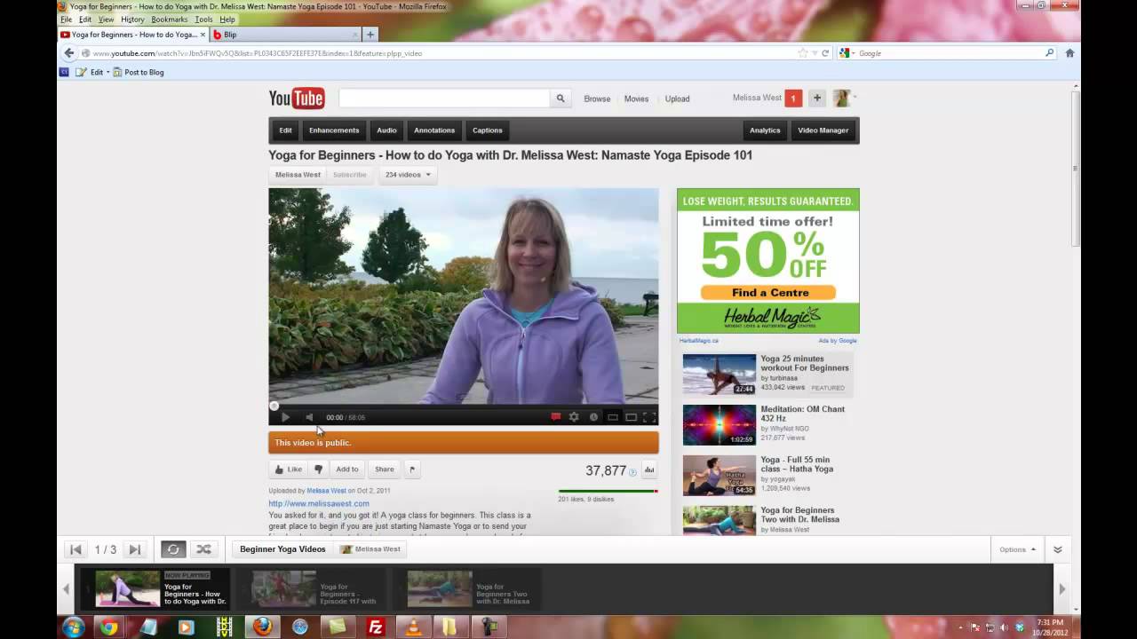Toggle the red annotations icon in player
This screenshot has width=1137, height=639.
point(556,417)
